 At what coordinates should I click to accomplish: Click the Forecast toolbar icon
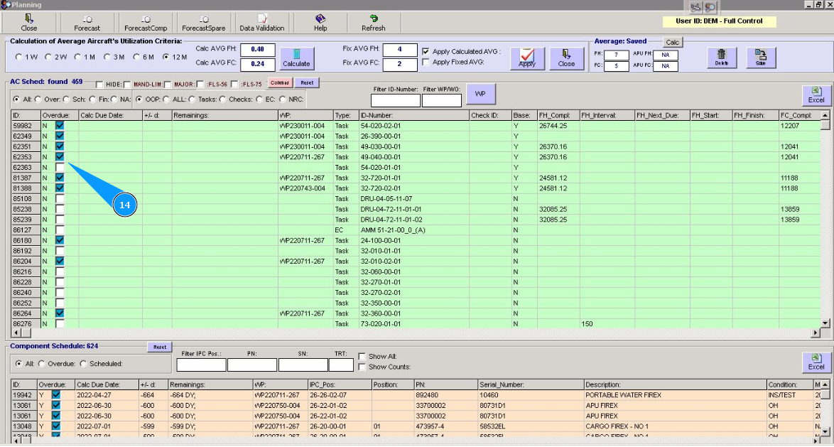pos(87,23)
